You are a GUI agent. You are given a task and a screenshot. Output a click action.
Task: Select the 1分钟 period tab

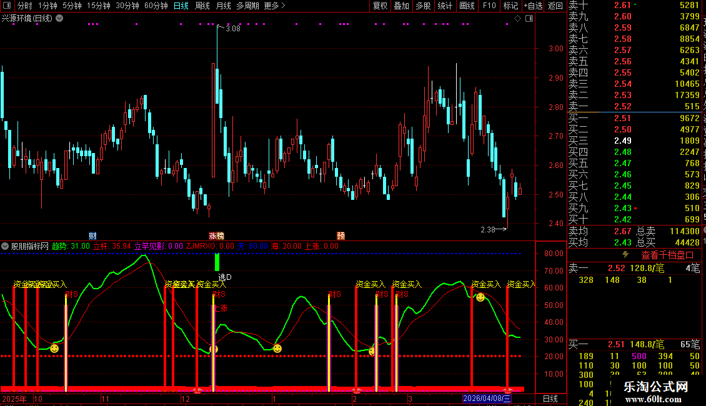pos(47,6)
